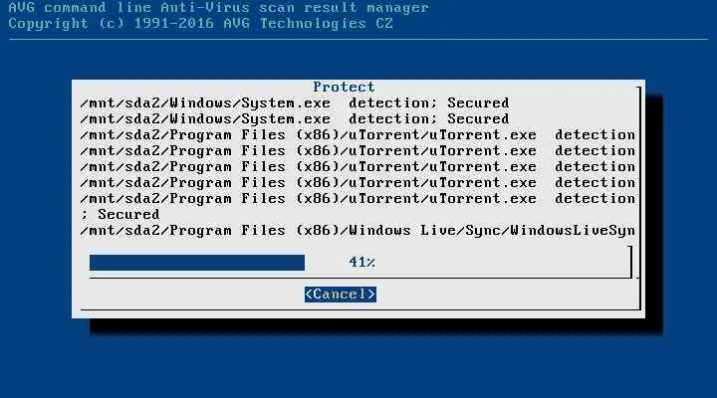The width and height of the screenshot is (717, 398).
Task: Click the filled portion of the progress bar
Action: pyautogui.click(x=197, y=263)
